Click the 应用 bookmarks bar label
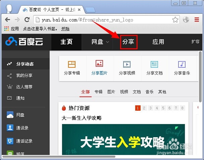204x160 pixels. [x=15, y=29]
